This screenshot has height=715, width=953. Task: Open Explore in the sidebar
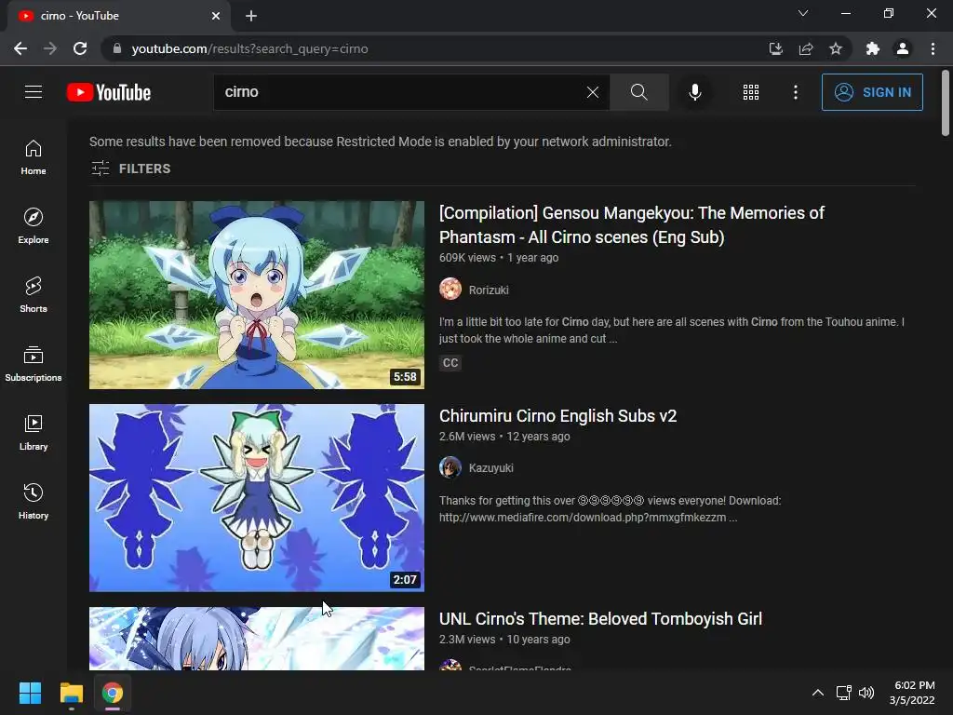tap(34, 226)
